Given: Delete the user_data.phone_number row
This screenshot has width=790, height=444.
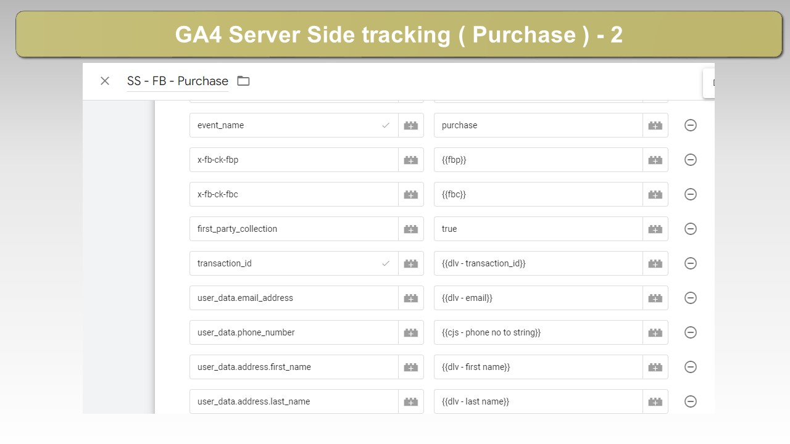Looking at the screenshot, I should pos(691,332).
